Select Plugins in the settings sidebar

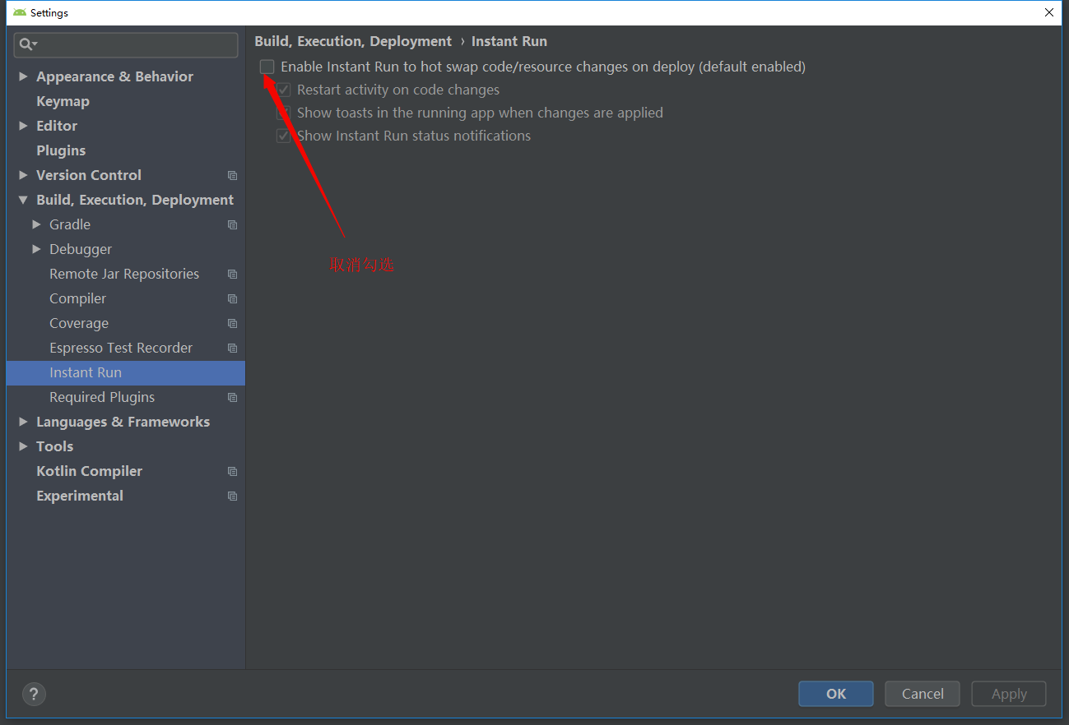[61, 150]
